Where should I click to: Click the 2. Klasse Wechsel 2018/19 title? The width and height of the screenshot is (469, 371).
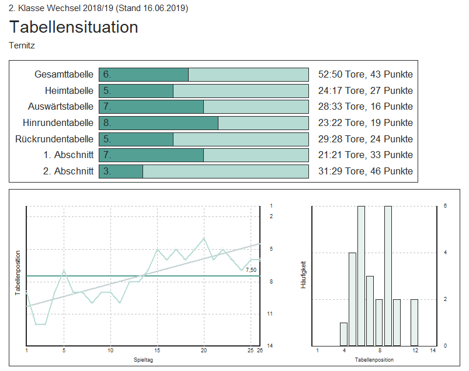click(98, 8)
